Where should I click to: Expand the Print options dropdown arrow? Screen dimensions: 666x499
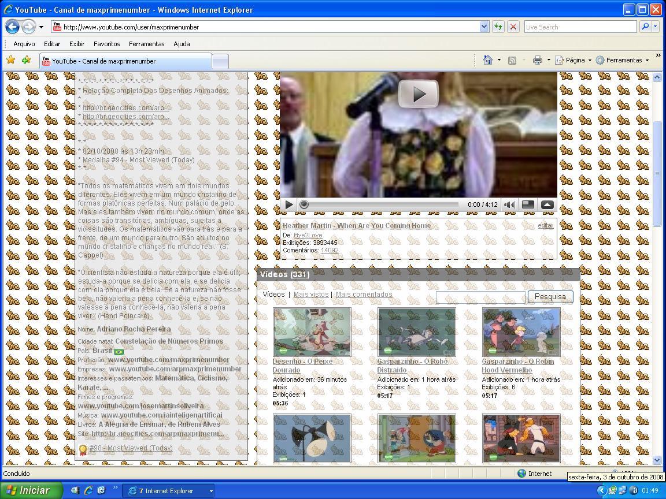(549, 60)
